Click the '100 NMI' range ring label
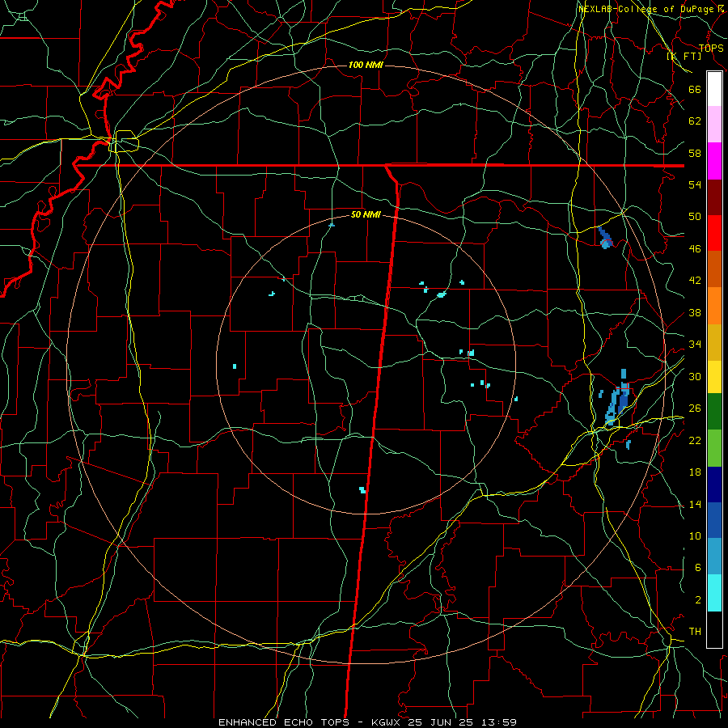The image size is (728, 728). click(366, 65)
